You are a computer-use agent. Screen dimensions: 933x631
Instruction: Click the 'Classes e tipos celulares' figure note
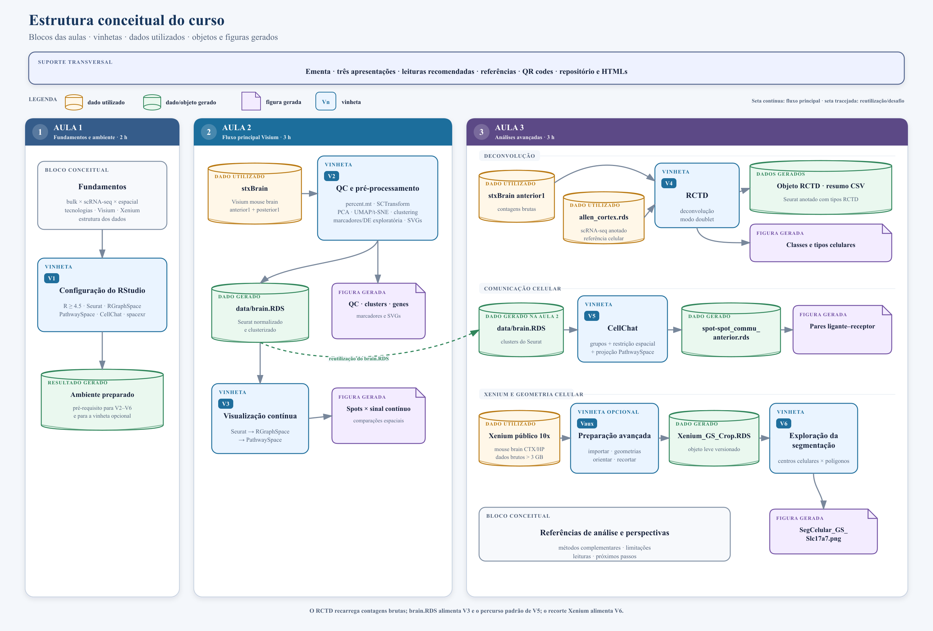[x=820, y=243]
